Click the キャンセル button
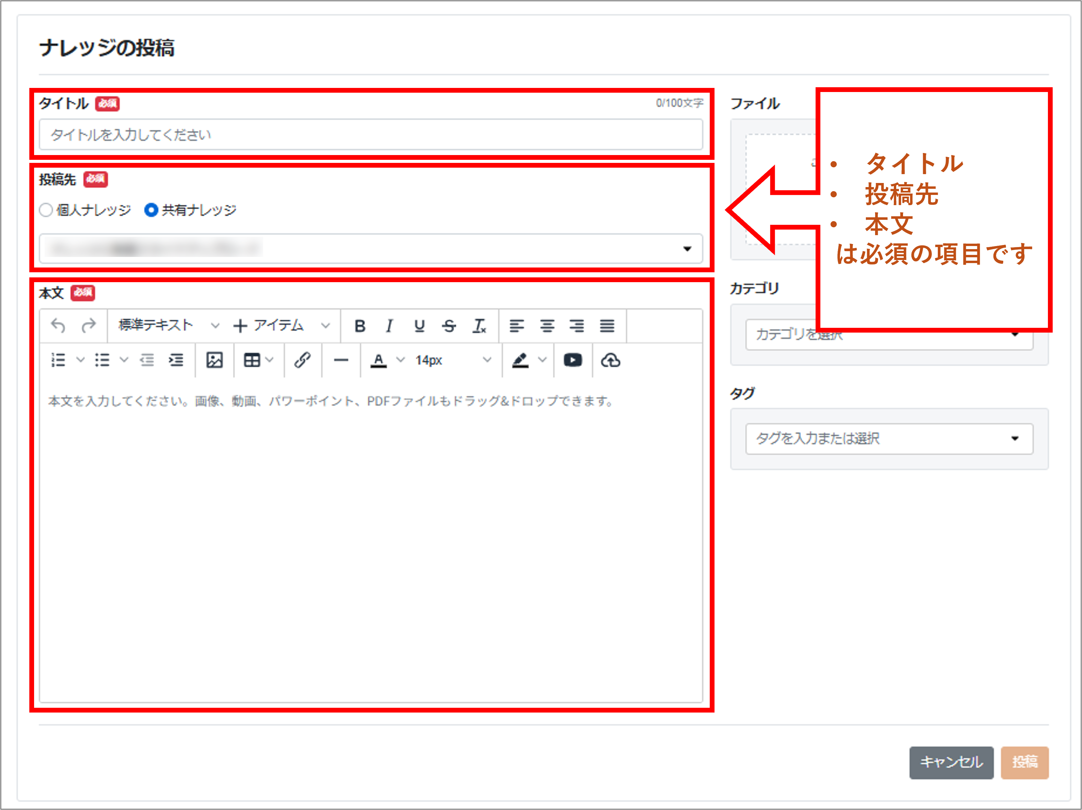 [951, 762]
